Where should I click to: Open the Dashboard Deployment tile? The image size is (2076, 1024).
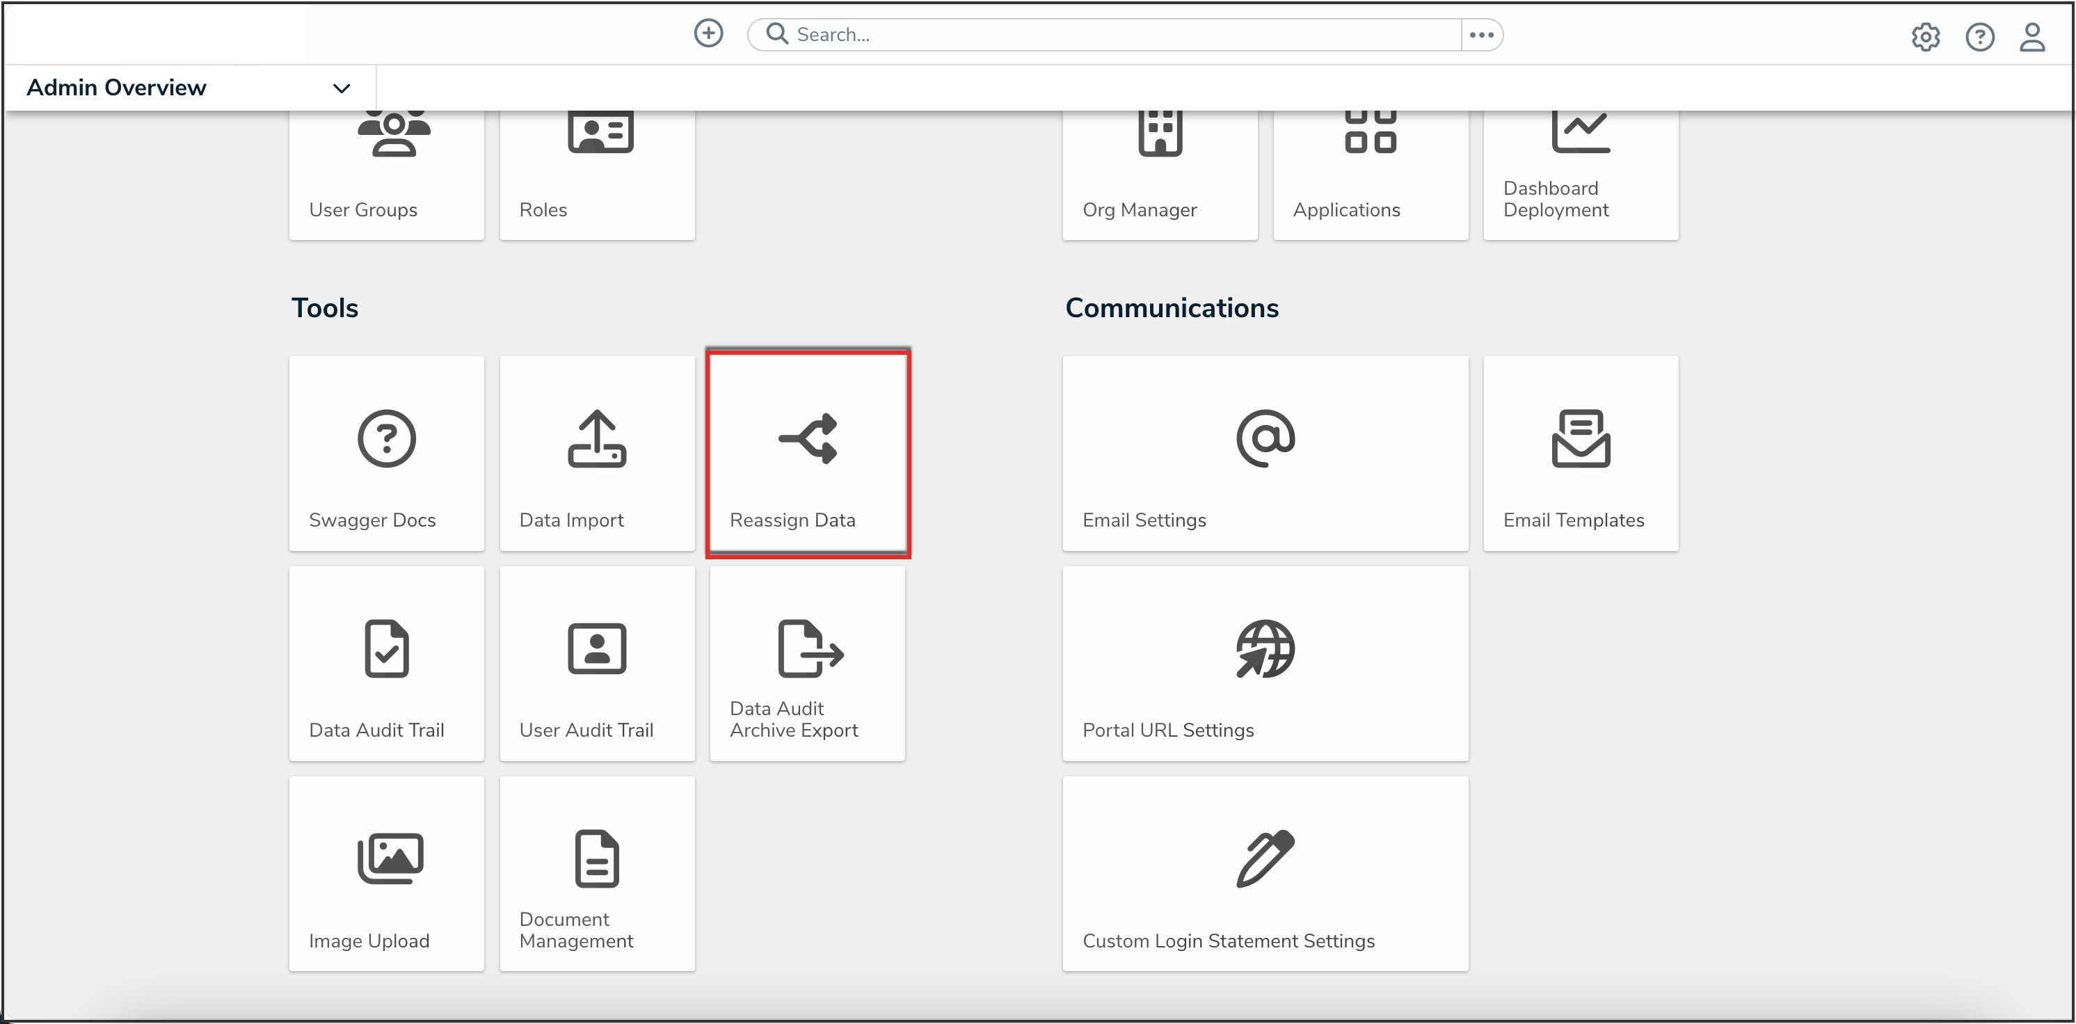(x=1581, y=173)
